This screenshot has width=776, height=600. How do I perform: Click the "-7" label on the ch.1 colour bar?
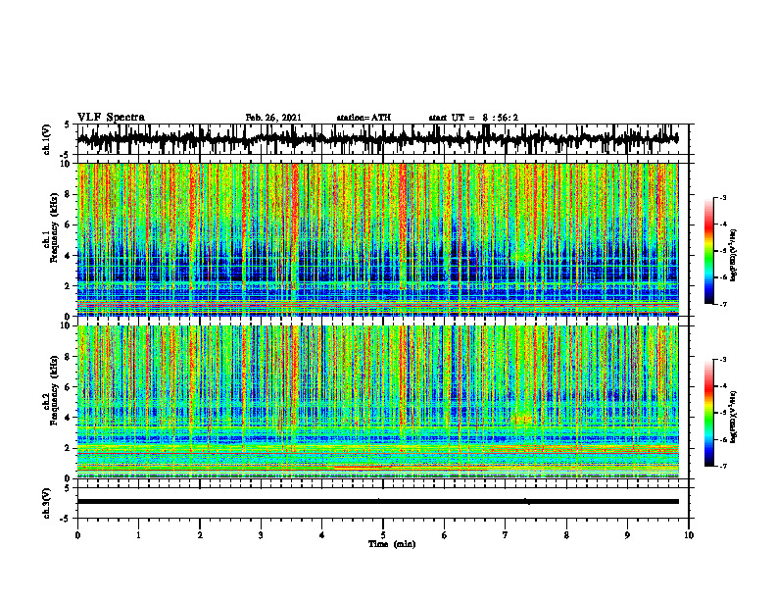(722, 305)
